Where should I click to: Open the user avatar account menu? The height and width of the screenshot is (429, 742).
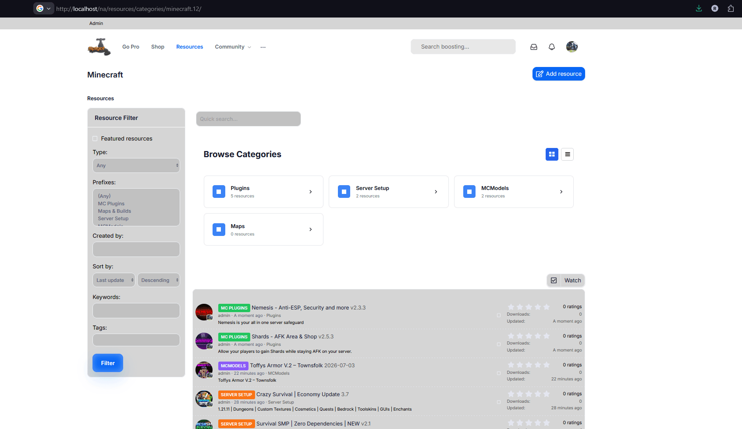pyautogui.click(x=572, y=46)
